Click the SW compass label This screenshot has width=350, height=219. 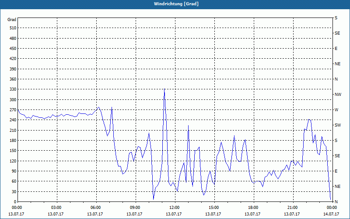pos(338,125)
